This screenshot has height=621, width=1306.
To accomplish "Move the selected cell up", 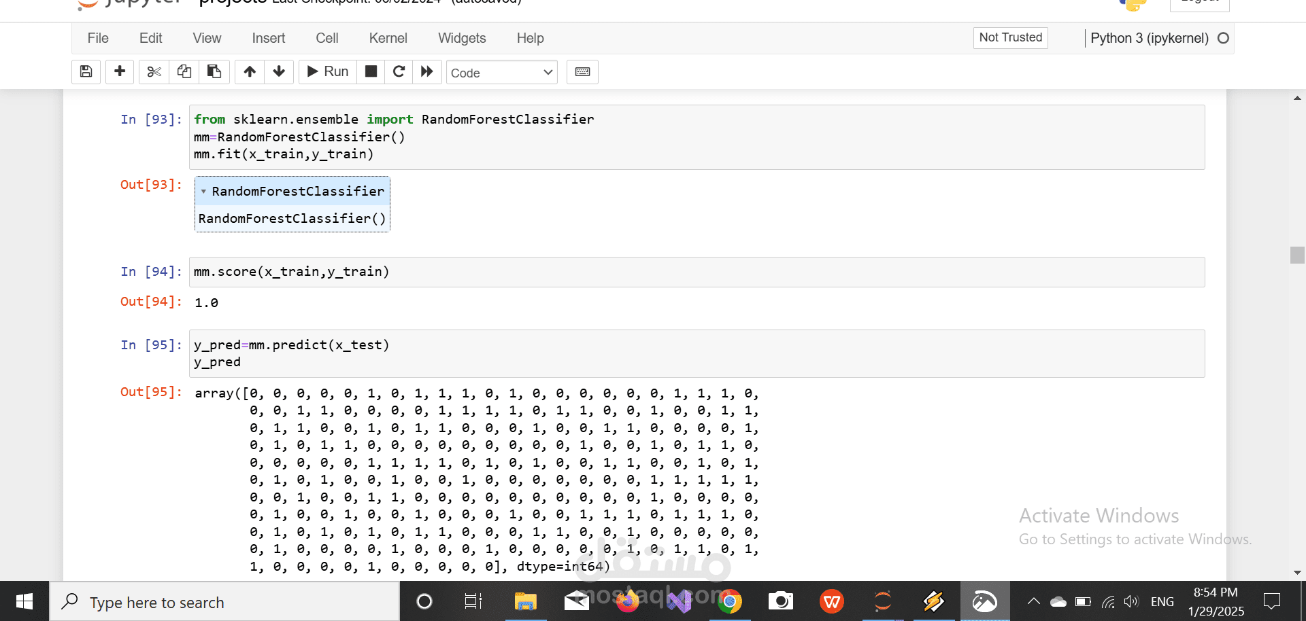I will click(x=249, y=72).
